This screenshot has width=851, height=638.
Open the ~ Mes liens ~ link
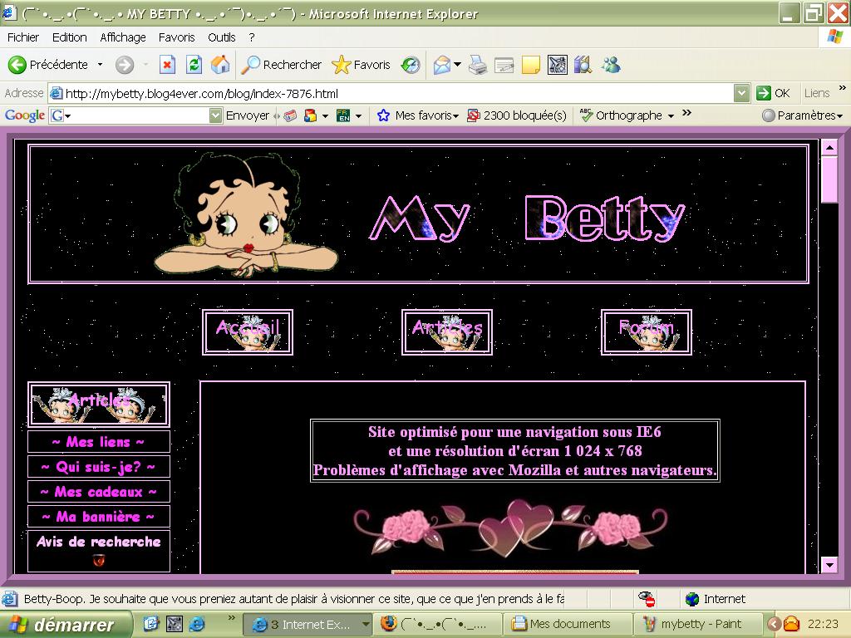pos(99,442)
